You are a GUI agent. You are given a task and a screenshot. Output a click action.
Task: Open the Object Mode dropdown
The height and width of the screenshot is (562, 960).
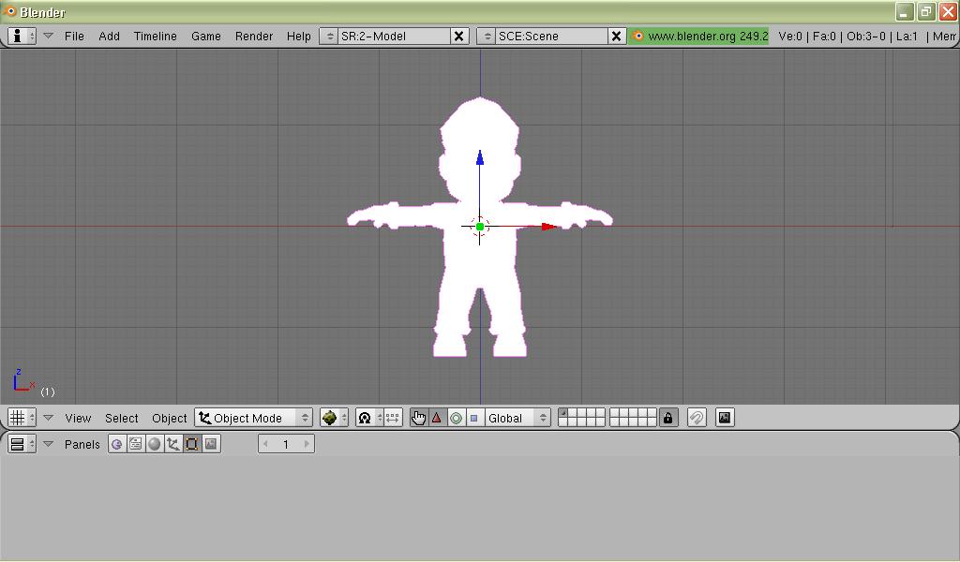tap(254, 418)
